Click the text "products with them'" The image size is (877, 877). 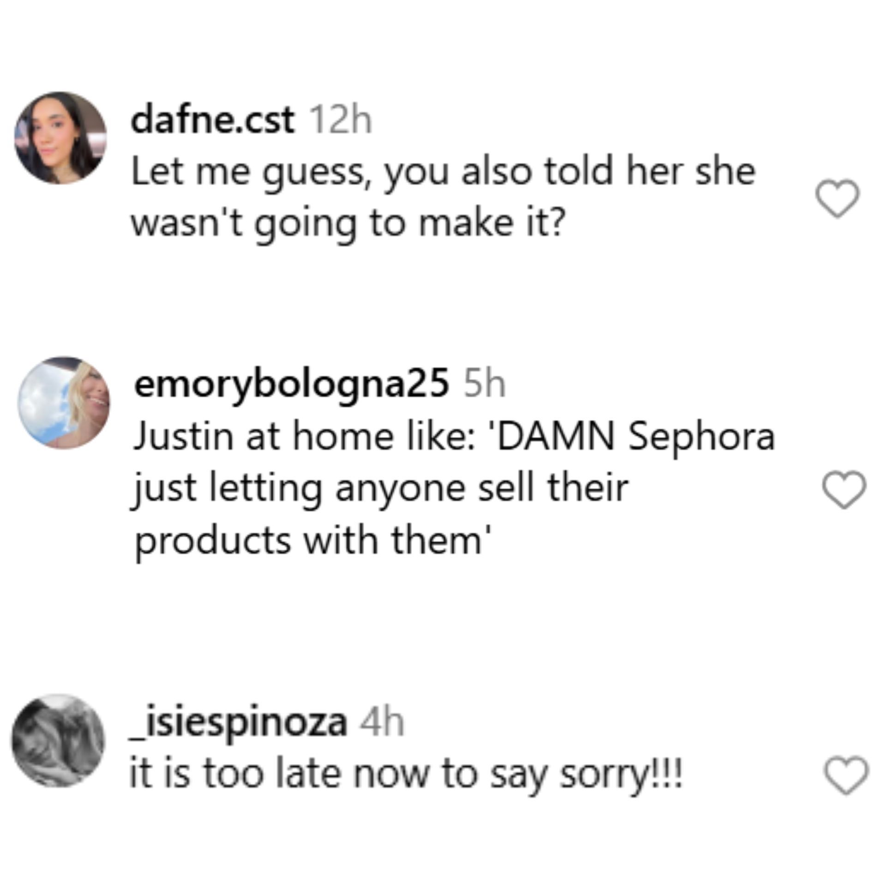[x=312, y=540]
